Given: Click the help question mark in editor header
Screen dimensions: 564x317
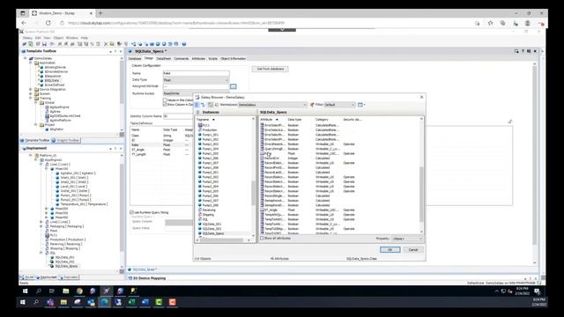Looking at the screenshot, I should (523, 51).
